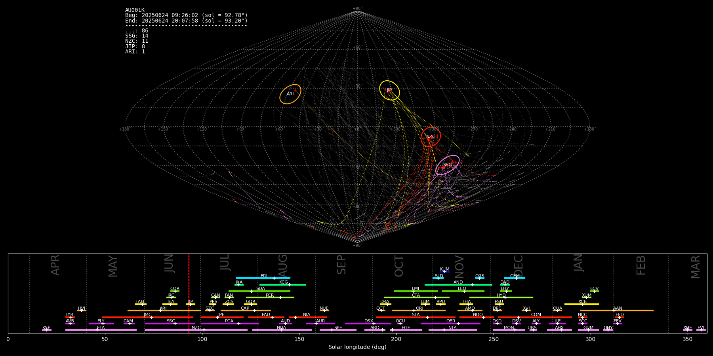Click the +210 longitude grid label
The width and height of the screenshot is (713, 356).
click(550, 129)
